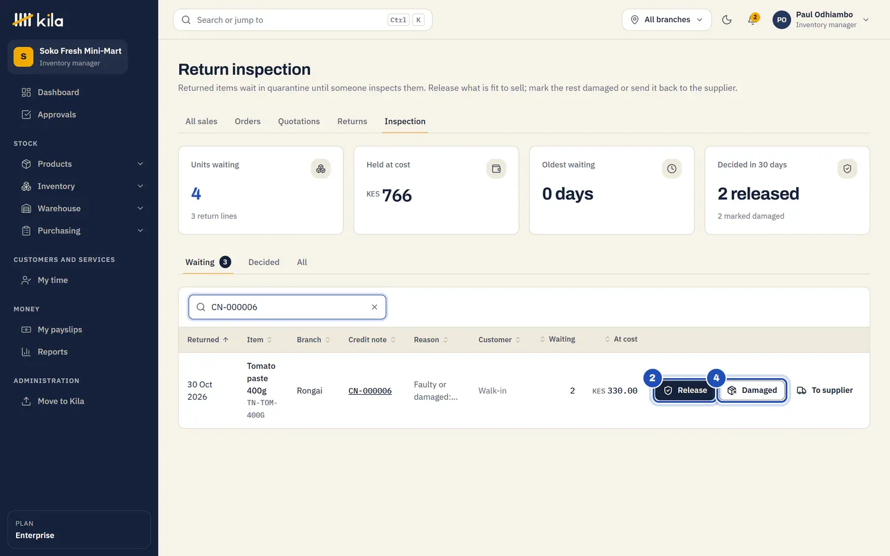Open My payslips in the sidebar

tap(79, 329)
